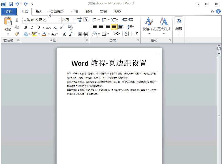The width and height of the screenshot is (222, 164).
Task: Click the vertical scrollbar thumb
Action: (x=219, y=116)
